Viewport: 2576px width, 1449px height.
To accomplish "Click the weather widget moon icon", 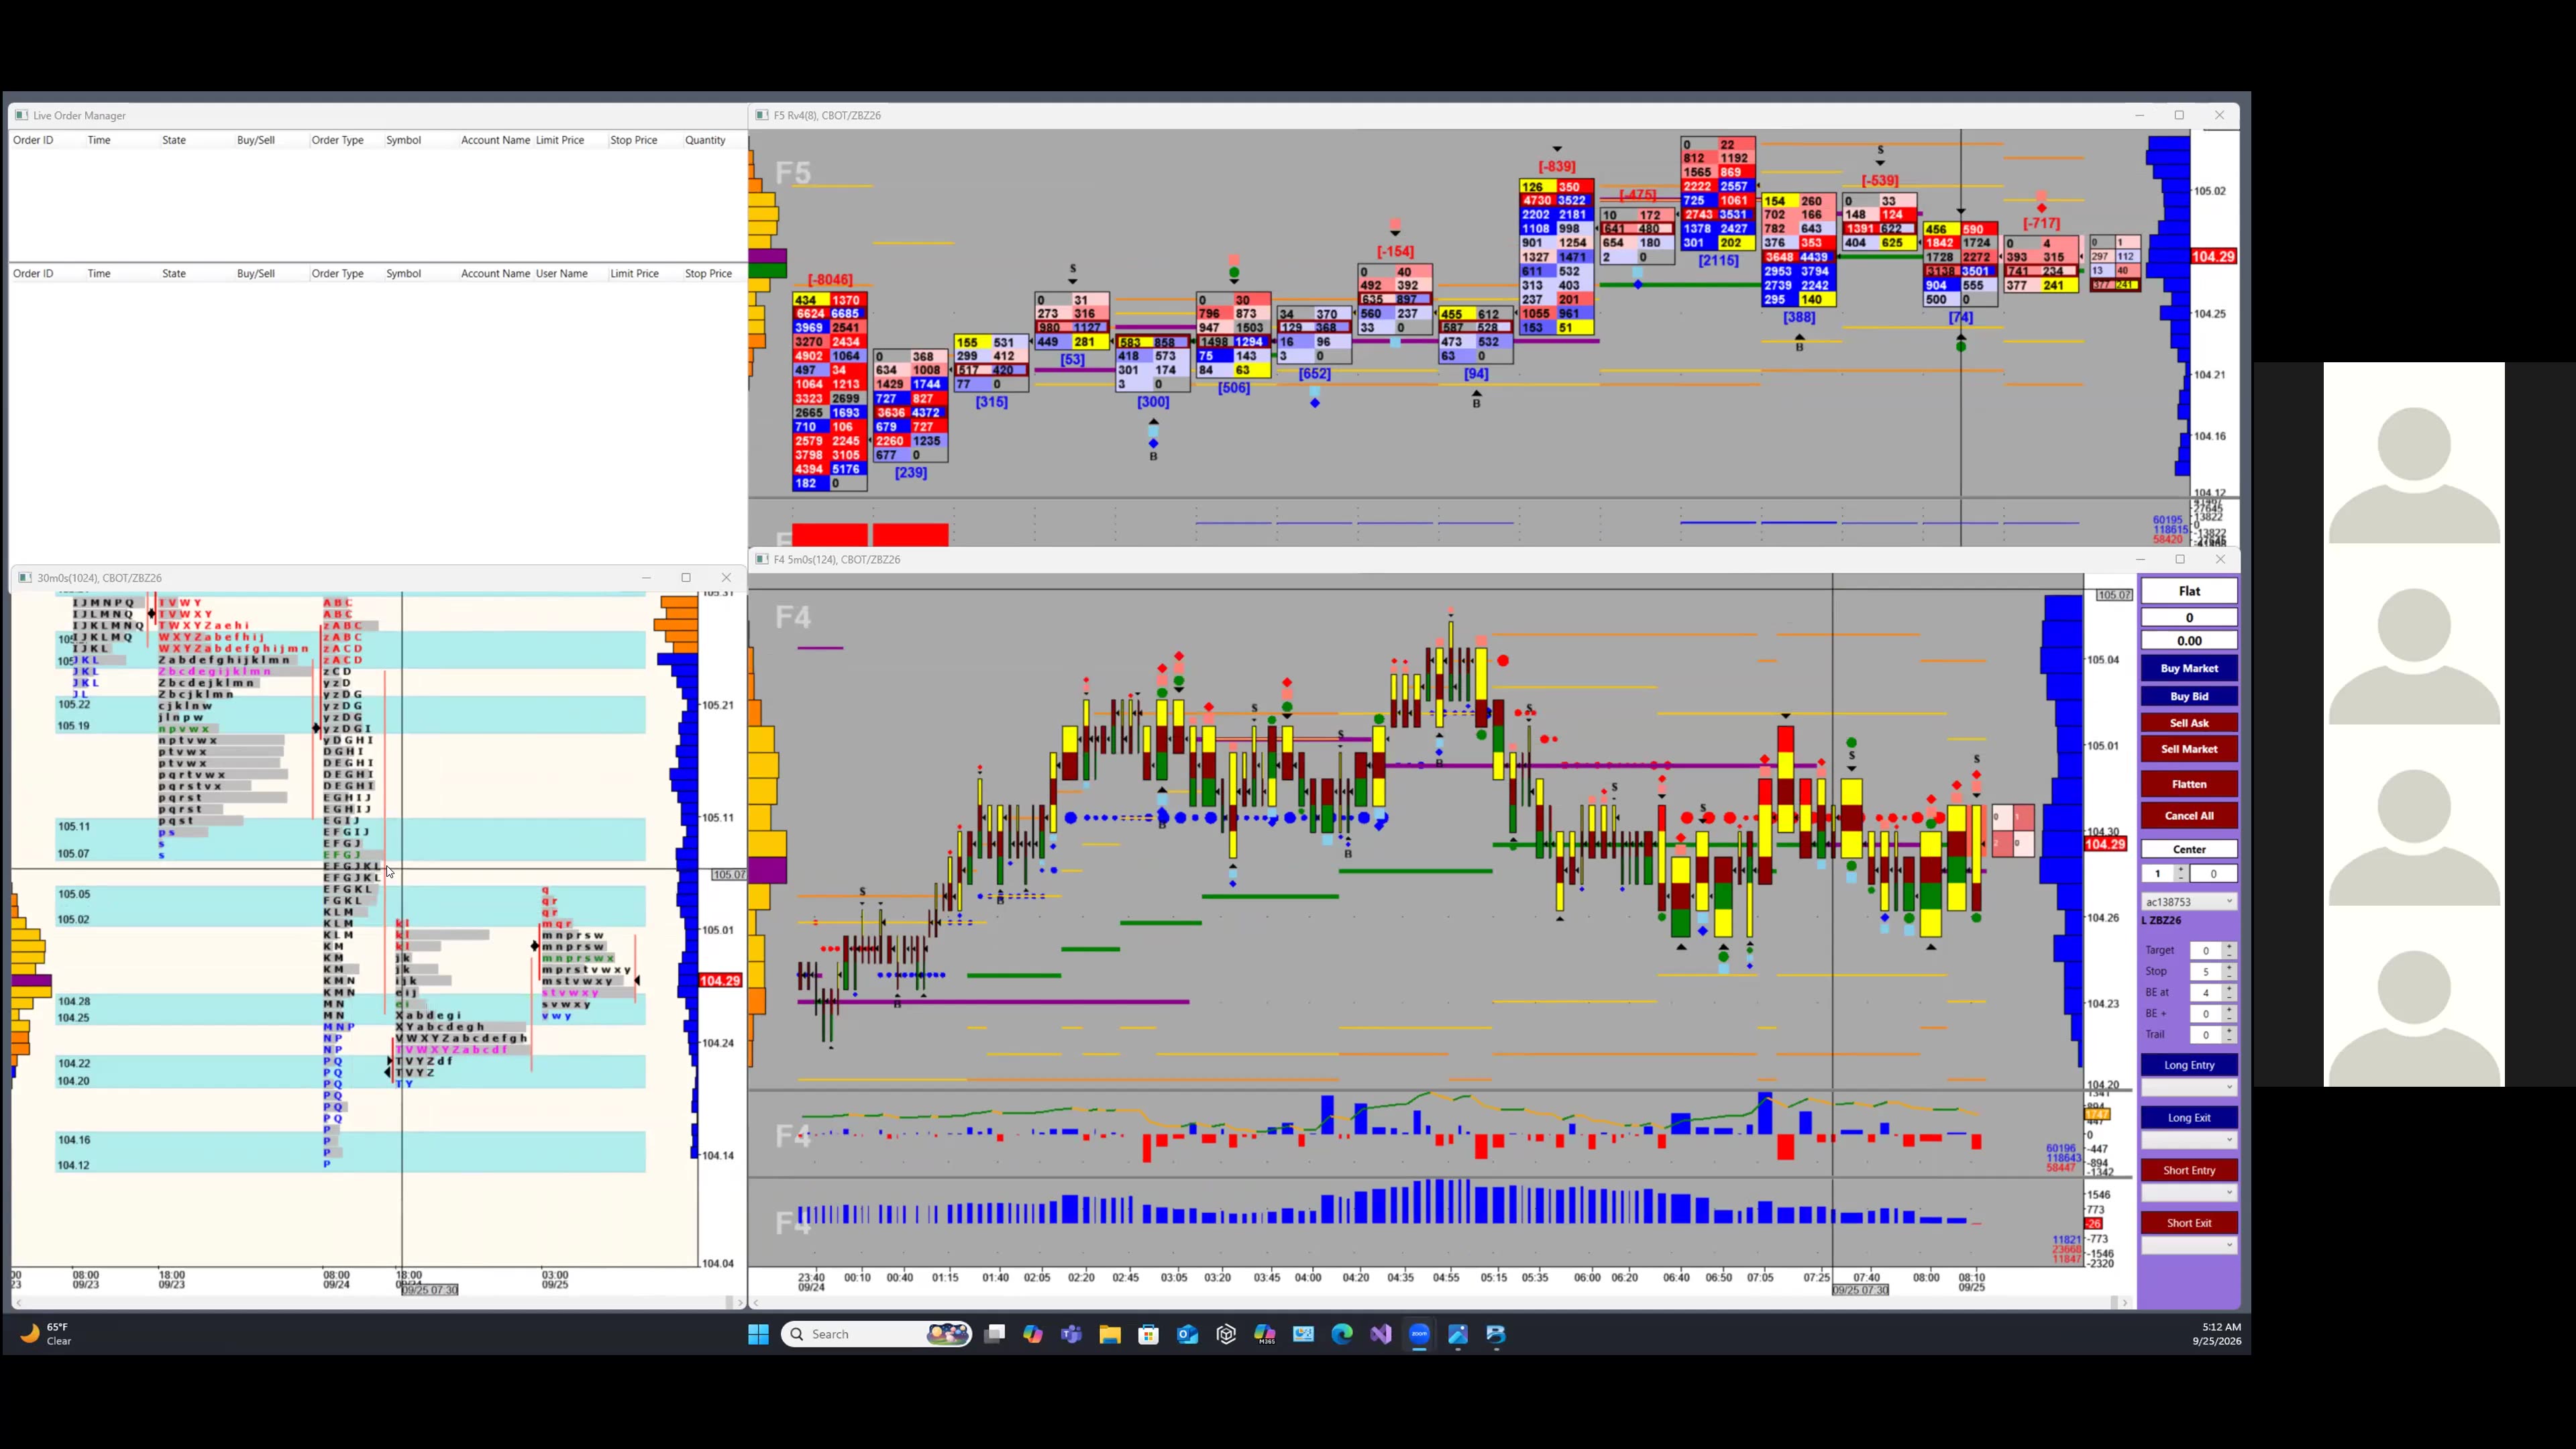I will [x=30, y=1333].
